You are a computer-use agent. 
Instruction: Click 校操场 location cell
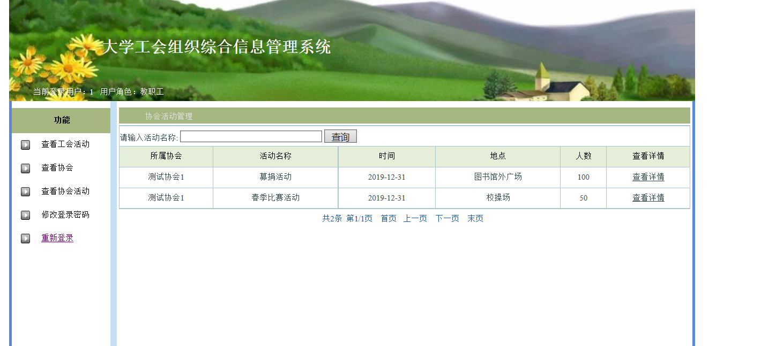coord(498,198)
